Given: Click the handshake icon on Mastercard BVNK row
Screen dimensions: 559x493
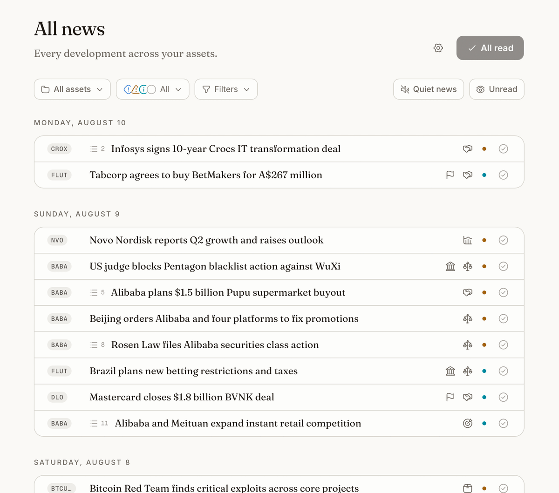Looking at the screenshot, I should click(x=468, y=397).
